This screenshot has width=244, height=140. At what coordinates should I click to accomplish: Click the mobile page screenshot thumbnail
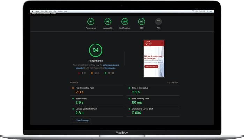[x=153, y=58]
